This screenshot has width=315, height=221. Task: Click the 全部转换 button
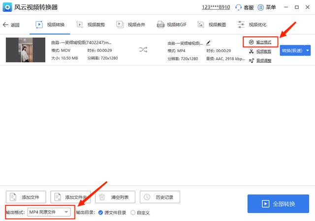pos(278,204)
